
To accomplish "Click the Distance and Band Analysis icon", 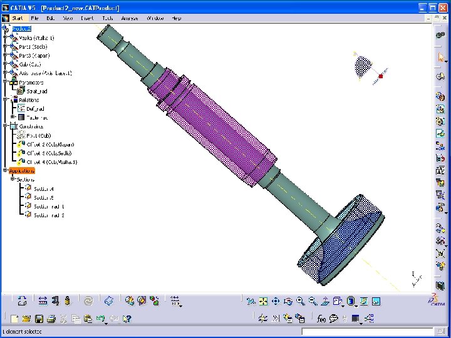I will point(154,301).
